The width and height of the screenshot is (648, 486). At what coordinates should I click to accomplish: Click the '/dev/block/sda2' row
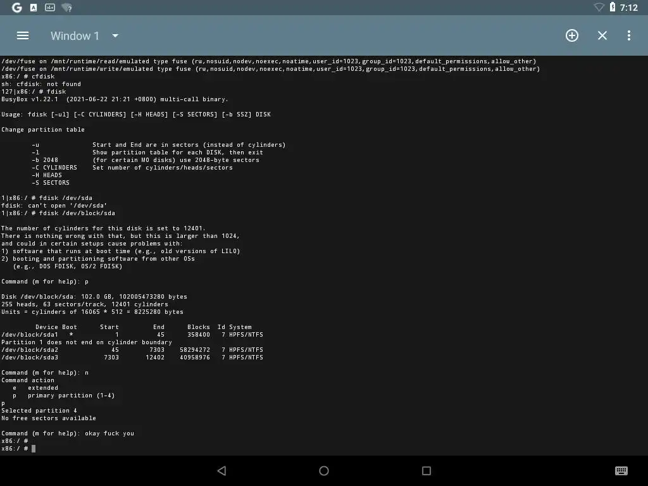132,349
